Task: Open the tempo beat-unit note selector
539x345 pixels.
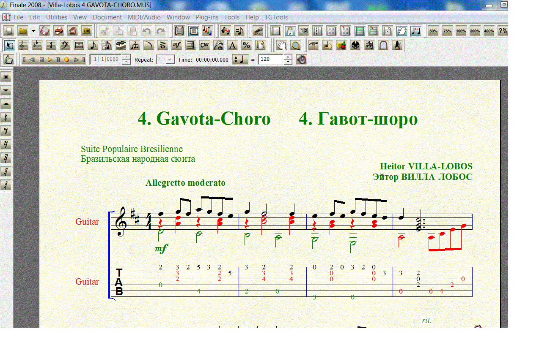Action: [x=241, y=60]
